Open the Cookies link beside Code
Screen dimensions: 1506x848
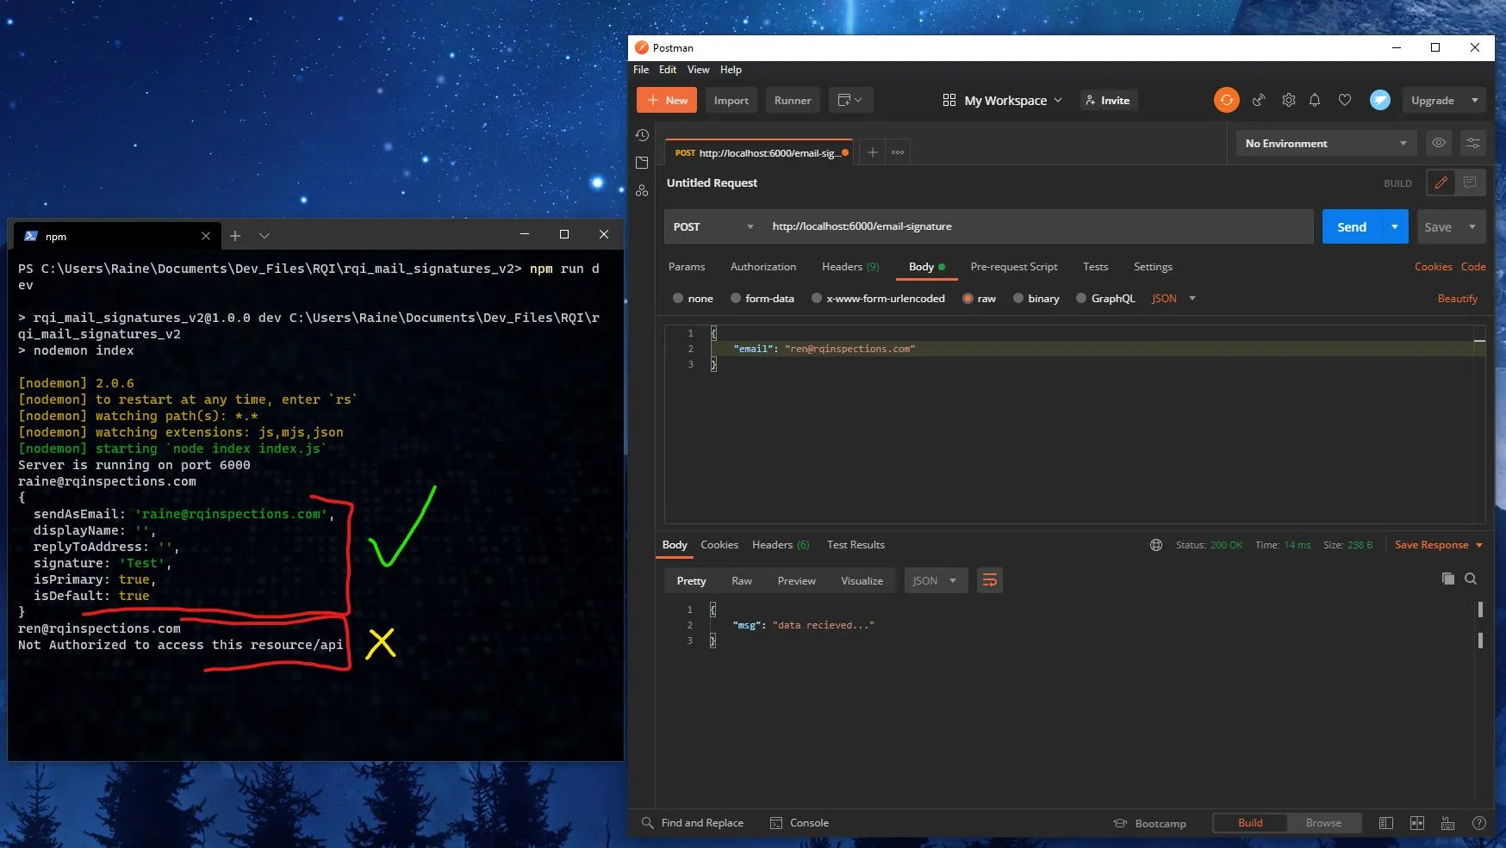(1434, 267)
